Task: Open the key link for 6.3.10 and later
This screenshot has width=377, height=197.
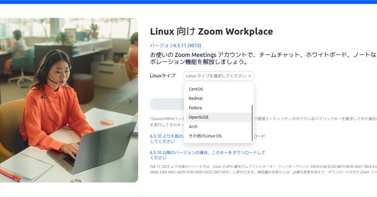Action: (208, 155)
